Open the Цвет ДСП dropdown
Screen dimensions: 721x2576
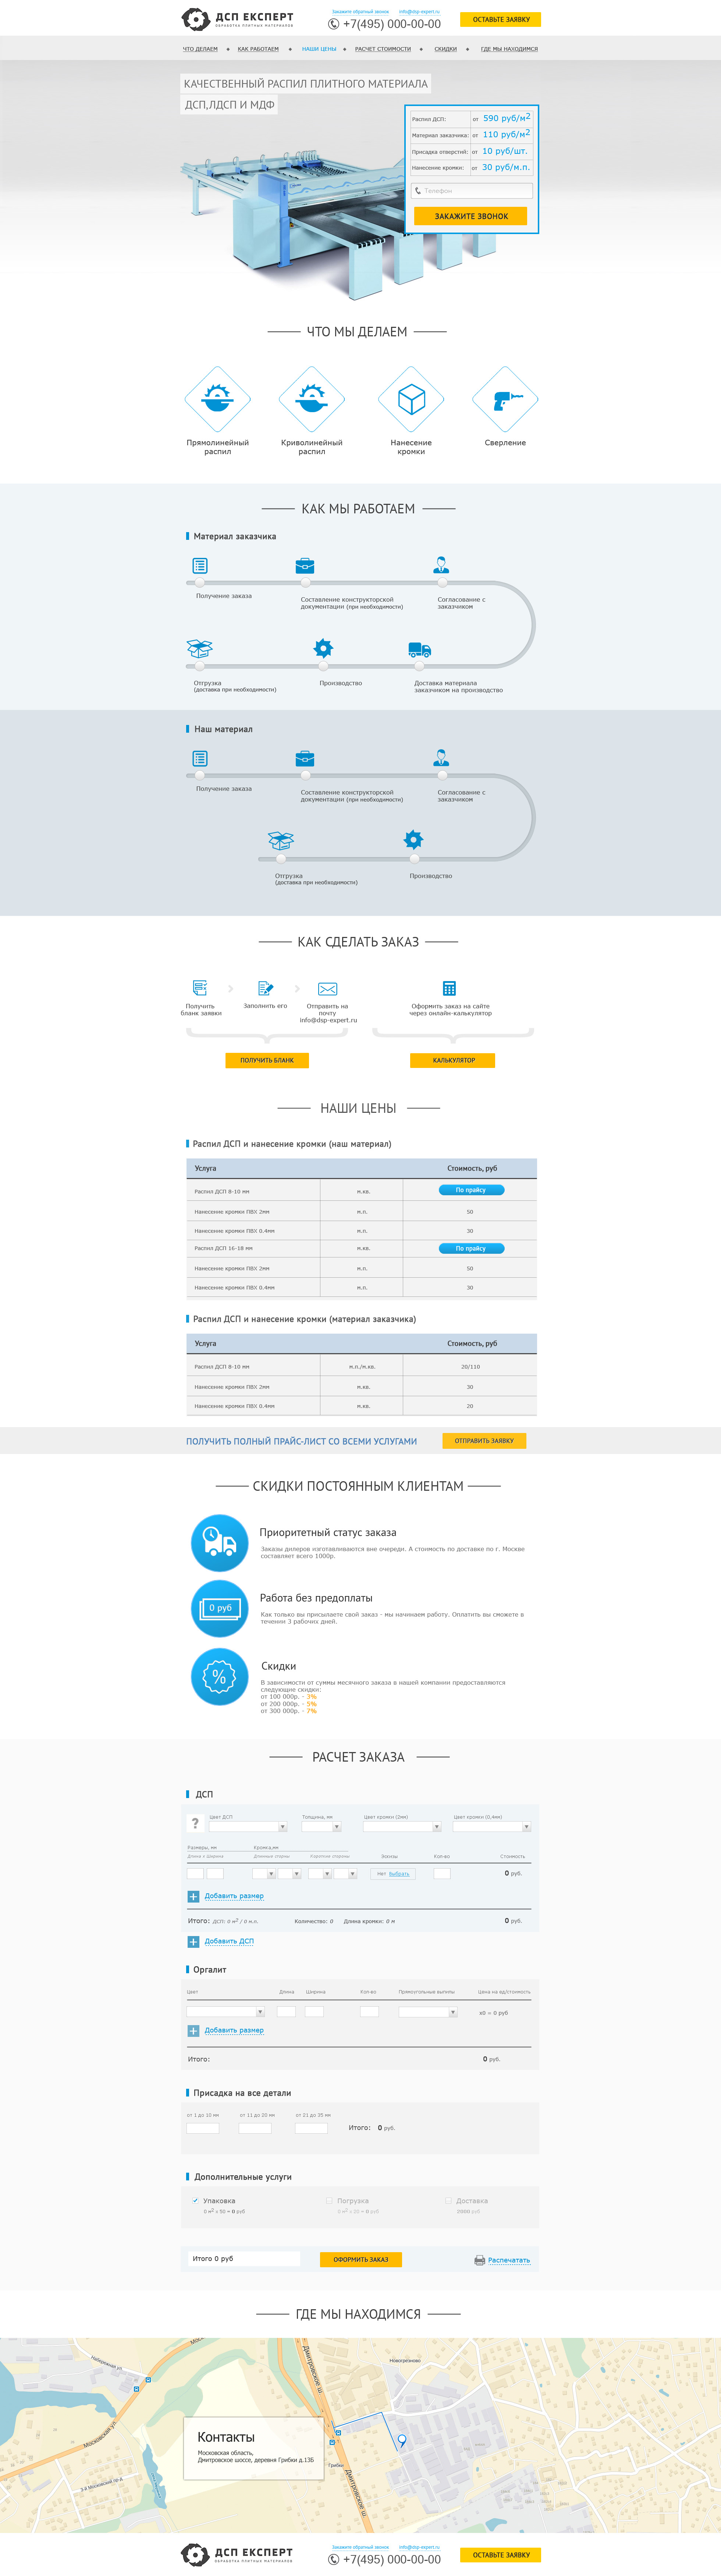pyautogui.click(x=248, y=1827)
